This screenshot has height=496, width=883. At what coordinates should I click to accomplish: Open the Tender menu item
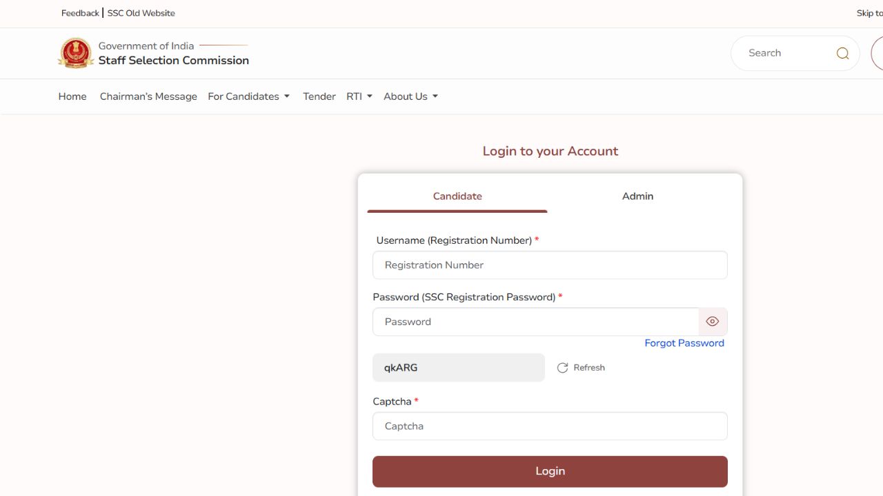coord(319,96)
